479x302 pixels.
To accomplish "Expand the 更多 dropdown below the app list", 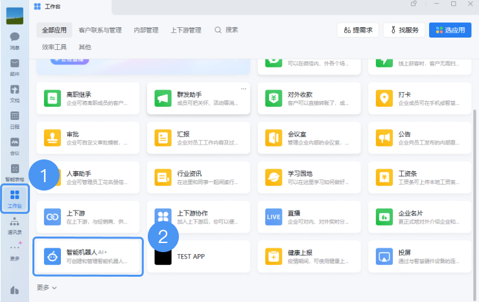I will click(47, 287).
